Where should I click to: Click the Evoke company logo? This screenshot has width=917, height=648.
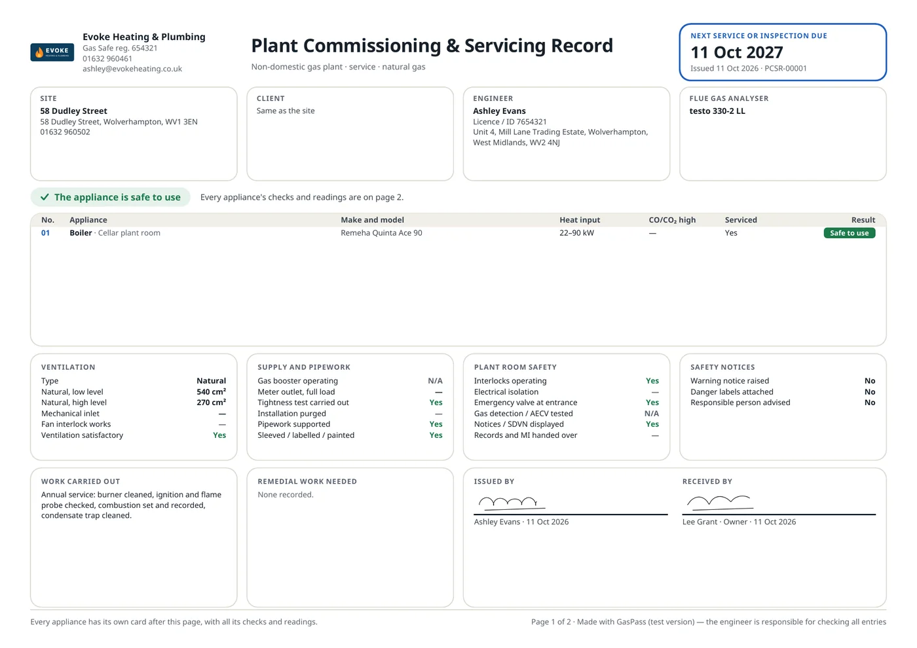[x=52, y=52]
